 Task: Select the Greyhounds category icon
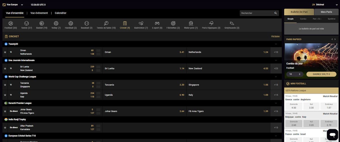(232, 23)
